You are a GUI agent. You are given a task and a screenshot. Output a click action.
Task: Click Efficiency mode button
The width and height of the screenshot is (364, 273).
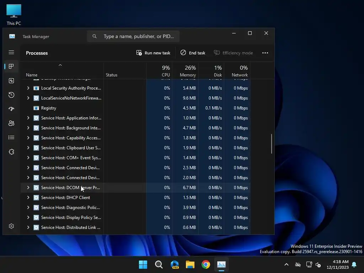pos(233,53)
